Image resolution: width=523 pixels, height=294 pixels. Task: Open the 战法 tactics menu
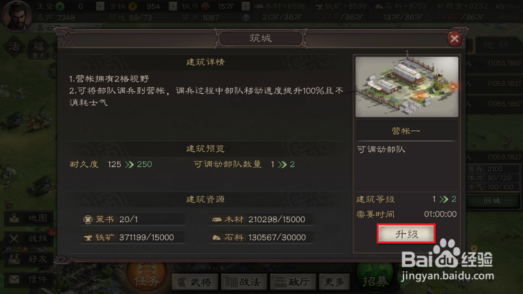pos(244,282)
